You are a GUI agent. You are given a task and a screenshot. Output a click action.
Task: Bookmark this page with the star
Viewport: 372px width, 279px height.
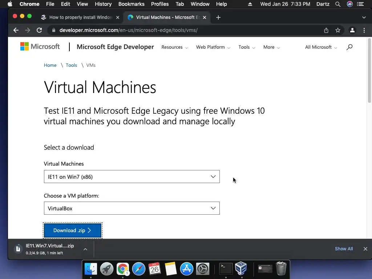338,30
